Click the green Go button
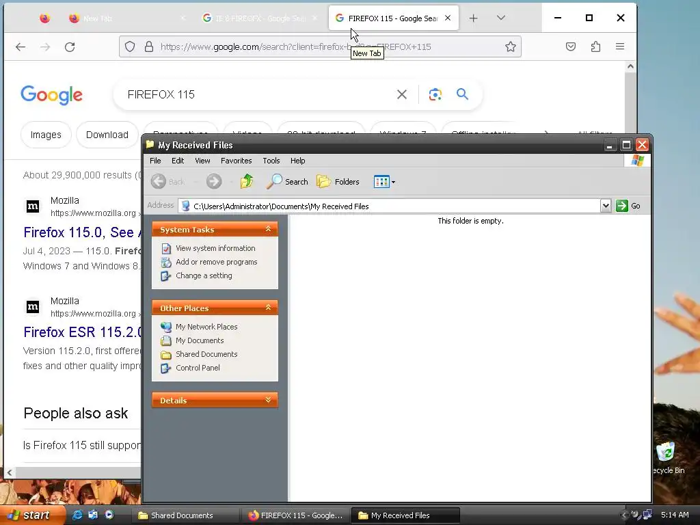This screenshot has width=700, height=525. tap(628, 206)
